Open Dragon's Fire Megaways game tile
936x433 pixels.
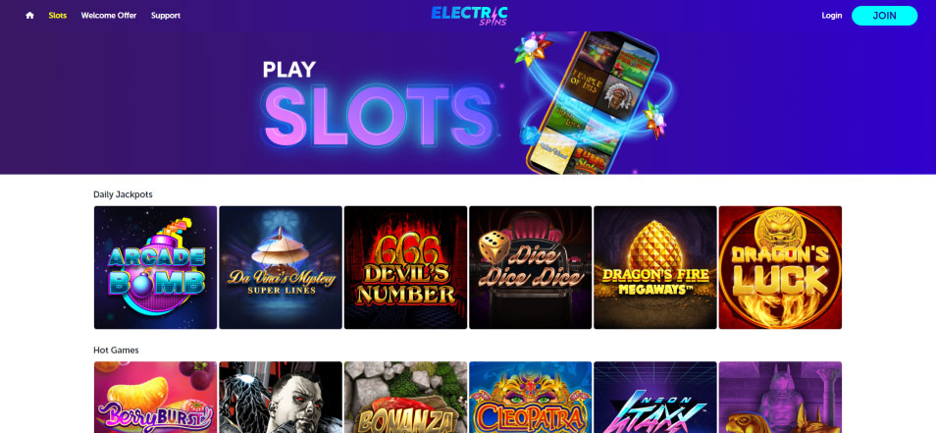click(x=654, y=268)
